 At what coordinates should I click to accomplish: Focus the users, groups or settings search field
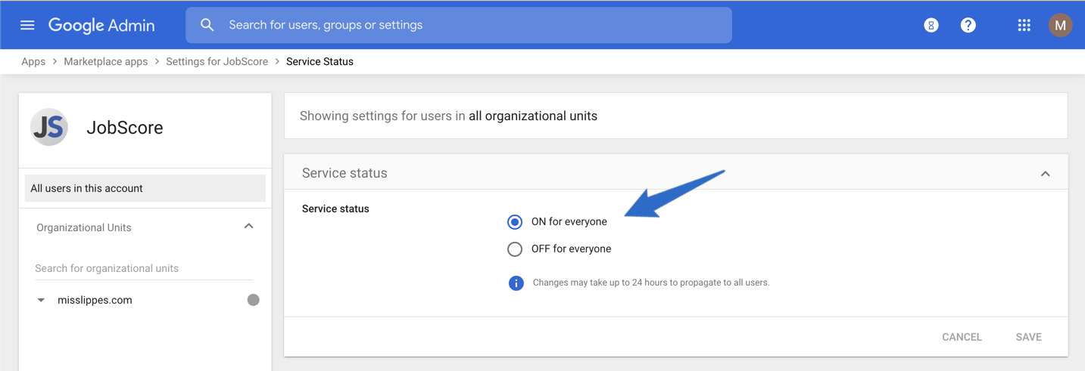click(459, 25)
